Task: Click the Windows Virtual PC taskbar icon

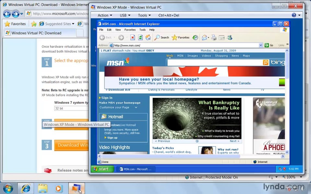Action: click(x=77, y=188)
